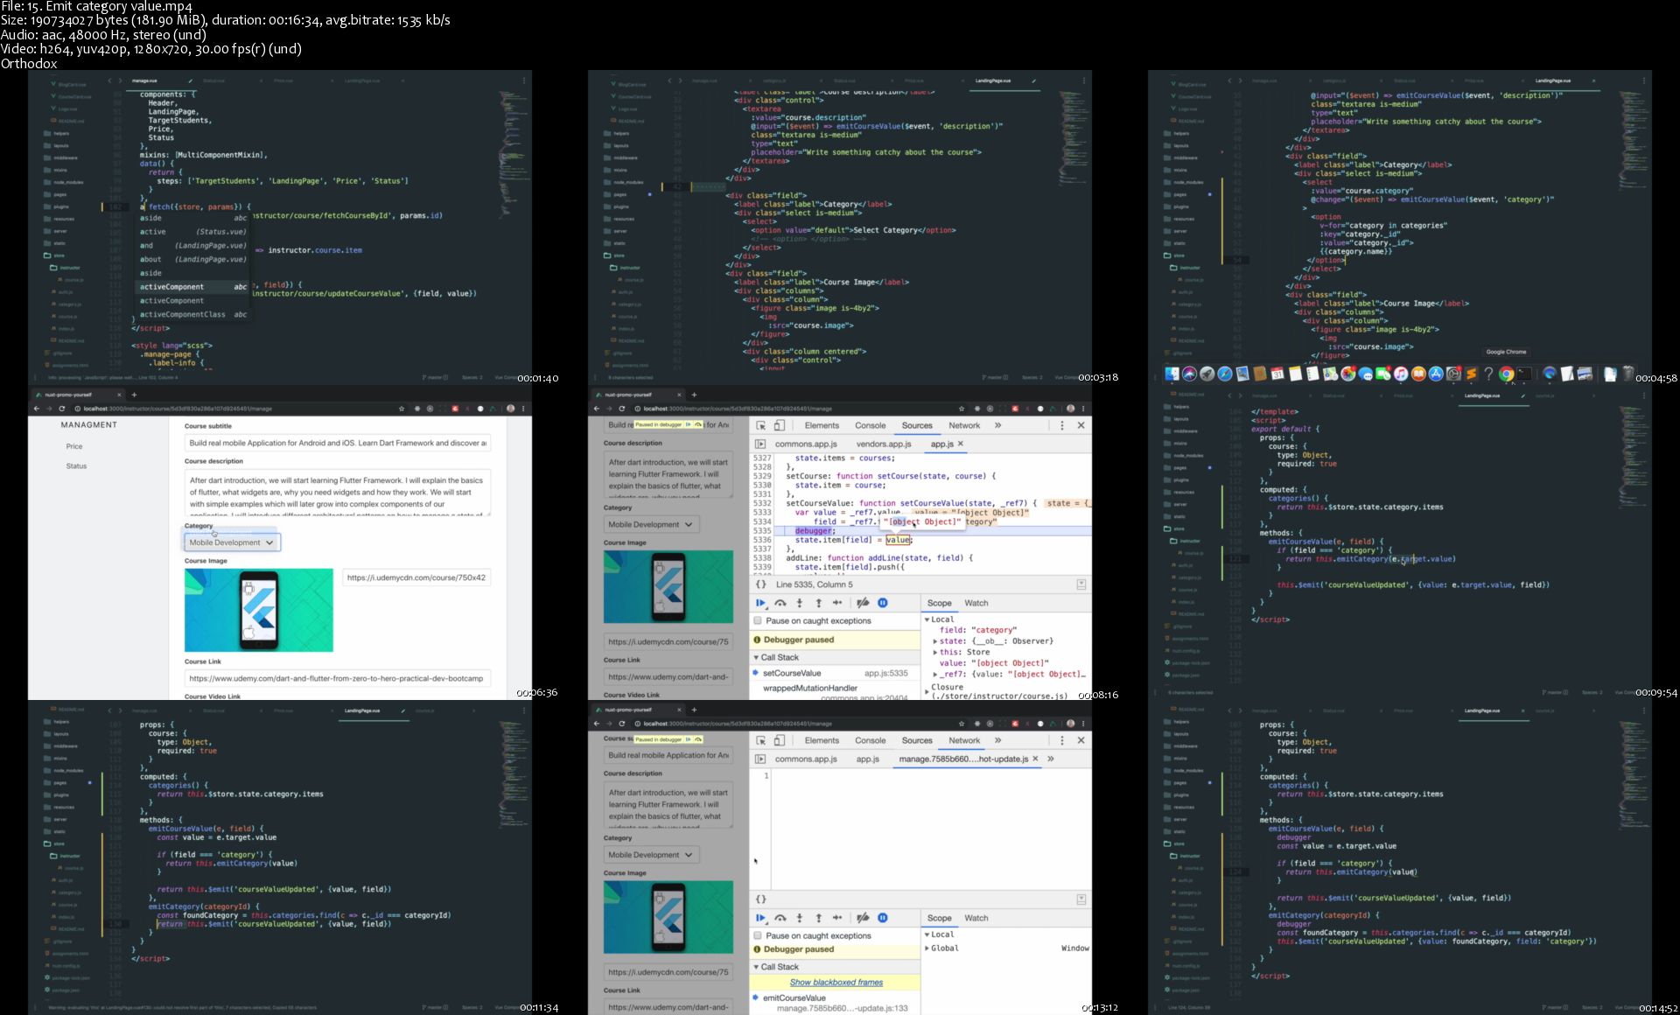Image resolution: width=1680 pixels, height=1015 pixels.
Task: Select the vendors.app.js file tab
Action: click(884, 444)
